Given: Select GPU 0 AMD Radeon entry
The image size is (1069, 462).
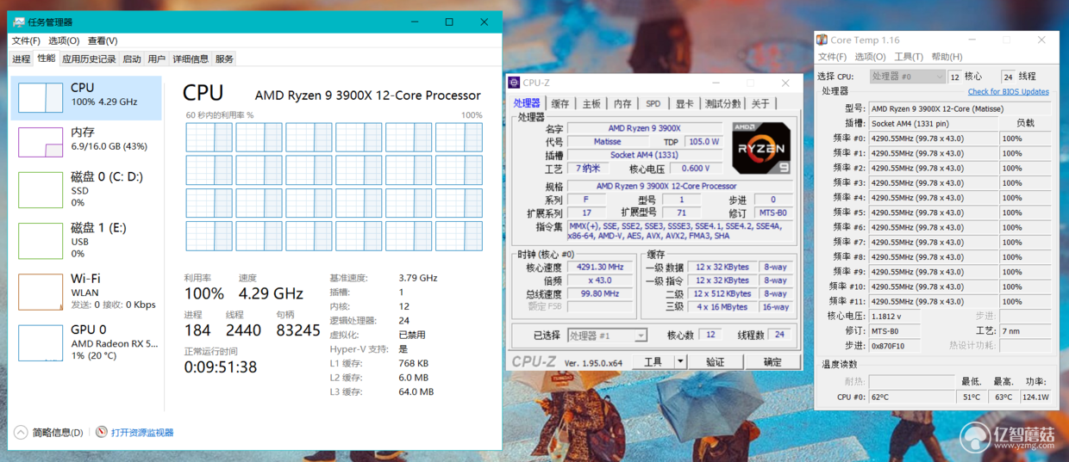Looking at the screenshot, I should [85, 342].
